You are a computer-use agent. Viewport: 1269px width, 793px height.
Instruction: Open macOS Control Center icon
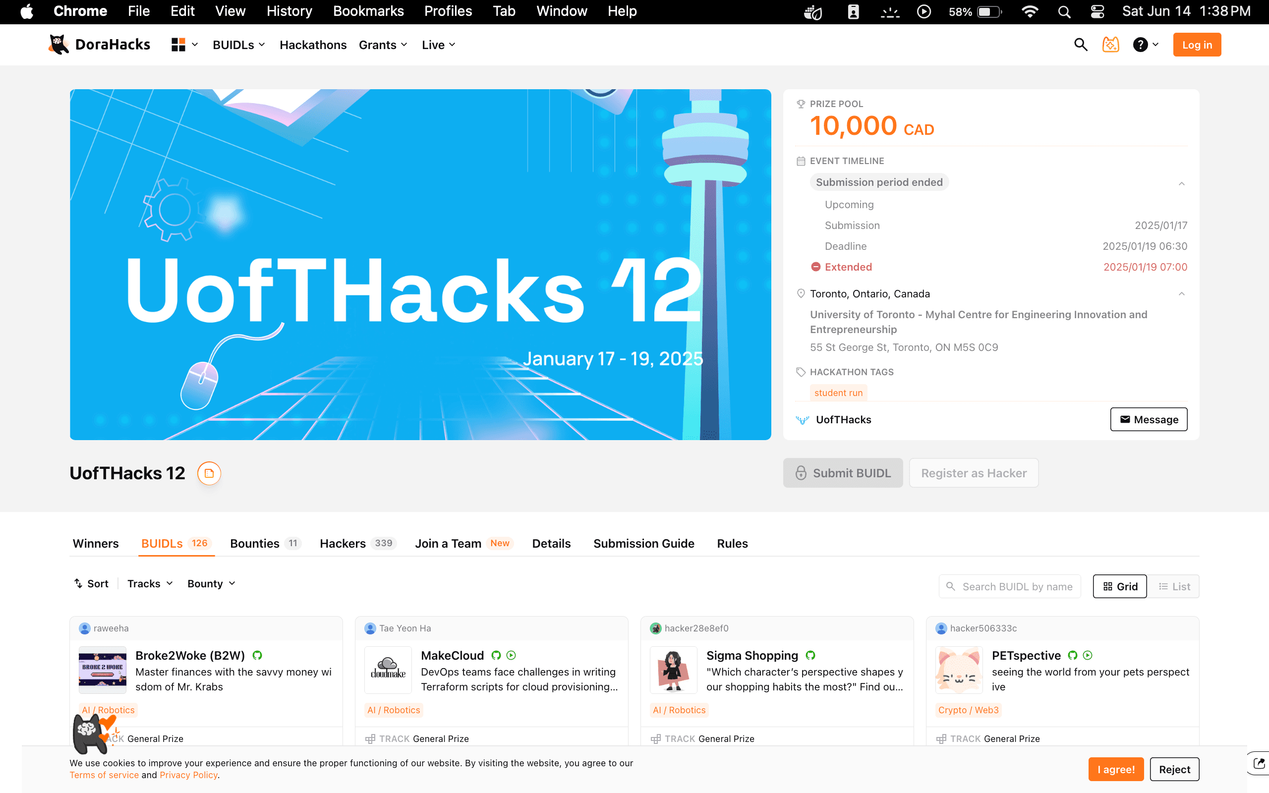1097,11
